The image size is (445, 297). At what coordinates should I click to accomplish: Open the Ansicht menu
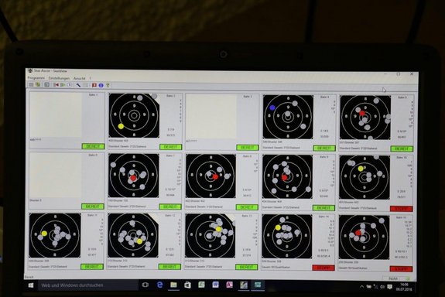tap(80, 78)
